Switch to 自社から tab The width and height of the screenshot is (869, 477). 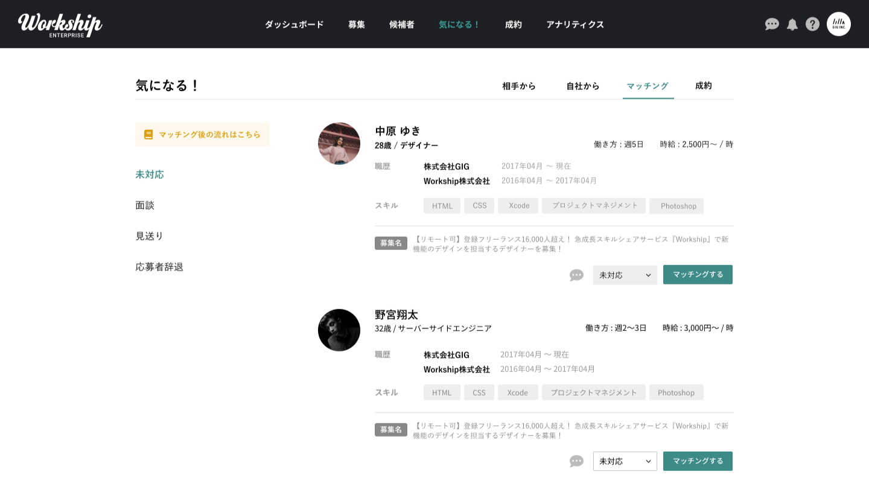pyautogui.click(x=582, y=86)
